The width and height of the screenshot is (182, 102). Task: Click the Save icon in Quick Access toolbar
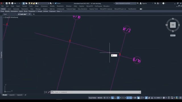coord(7,3)
